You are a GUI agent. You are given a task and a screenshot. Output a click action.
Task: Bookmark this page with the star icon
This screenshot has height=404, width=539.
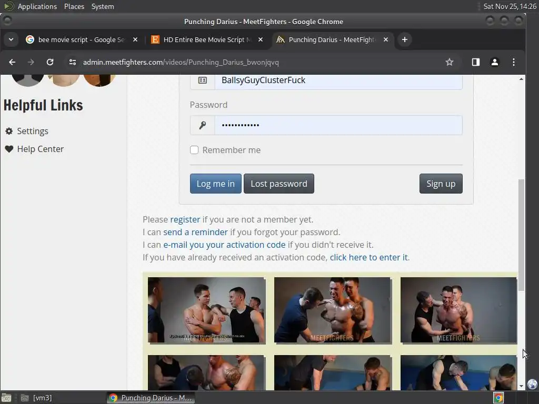(450, 62)
